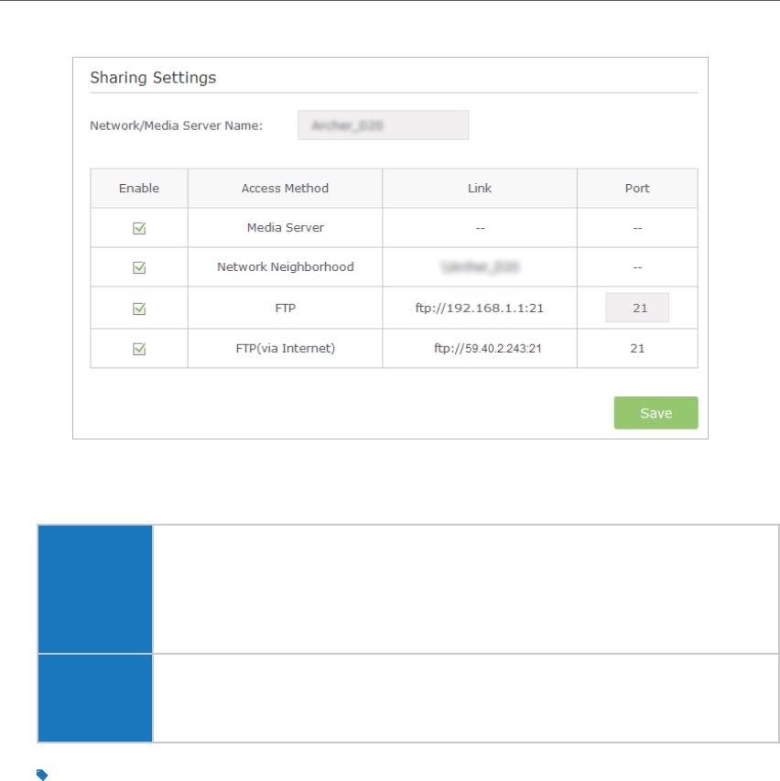Viewport: 780px width, 781px height.
Task: Focus the Network/Media Server Name field
Action: 383,125
